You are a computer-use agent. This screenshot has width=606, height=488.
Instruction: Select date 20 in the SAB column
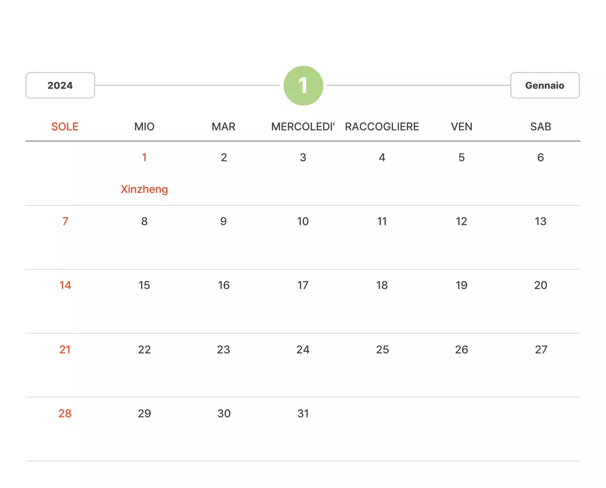pyautogui.click(x=540, y=285)
